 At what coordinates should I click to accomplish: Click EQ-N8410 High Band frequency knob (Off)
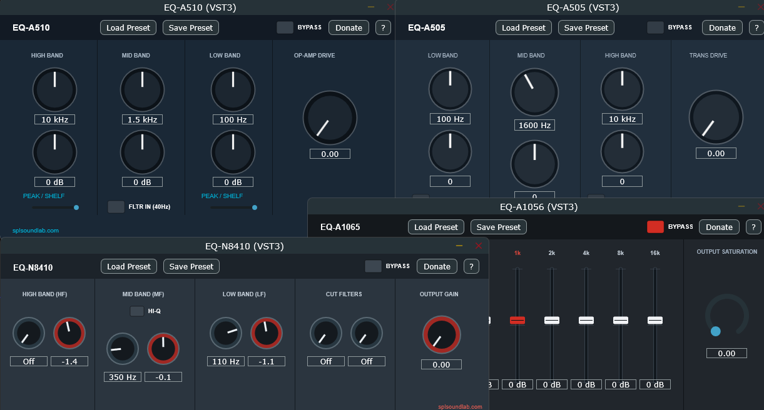click(x=29, y=334)
